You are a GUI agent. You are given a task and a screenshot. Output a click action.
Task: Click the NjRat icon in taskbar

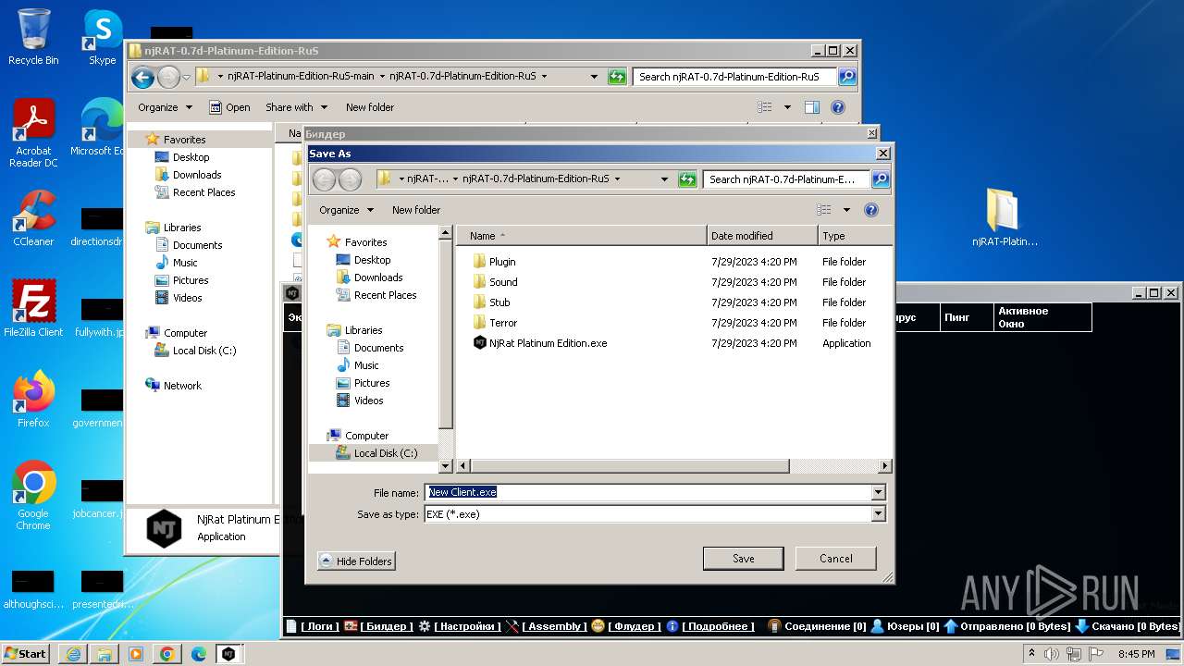[x=228, y=654]
